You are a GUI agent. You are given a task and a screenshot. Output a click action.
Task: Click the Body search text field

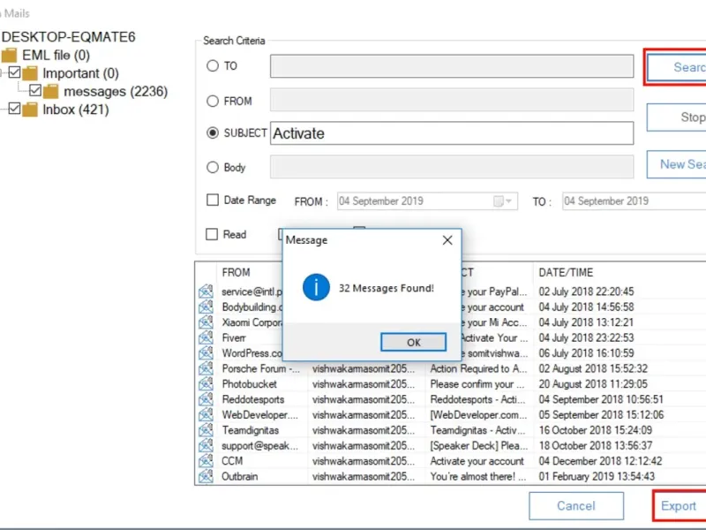(x=452, y=167)
